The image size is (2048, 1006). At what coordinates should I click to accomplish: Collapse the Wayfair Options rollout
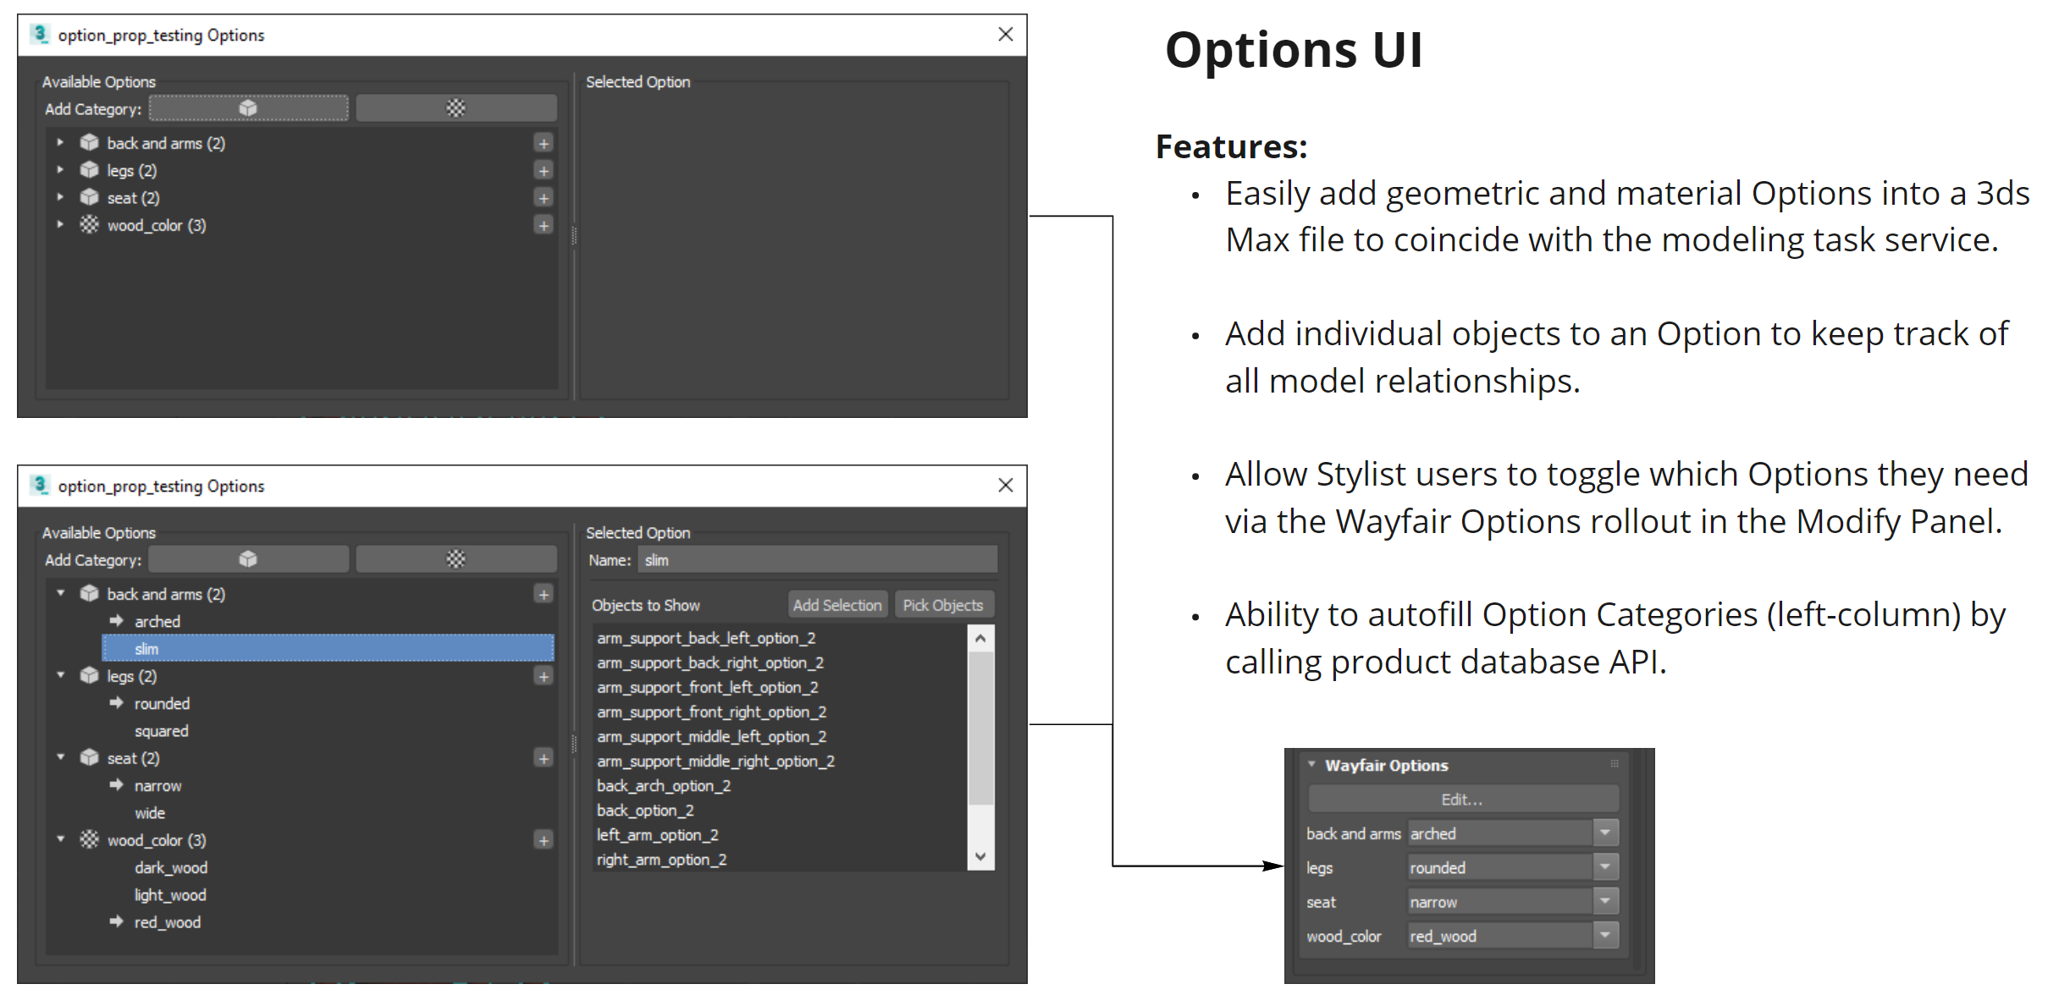(1311, 764)
